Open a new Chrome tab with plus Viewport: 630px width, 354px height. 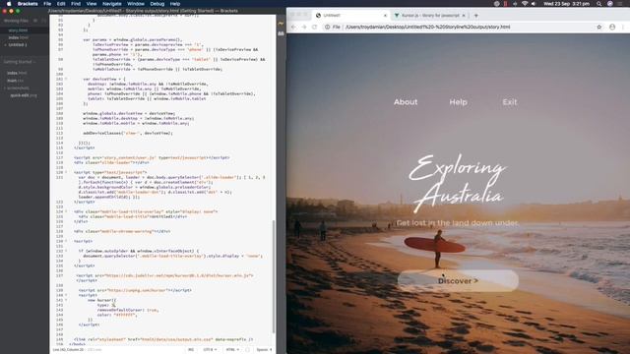pos(476,16)
